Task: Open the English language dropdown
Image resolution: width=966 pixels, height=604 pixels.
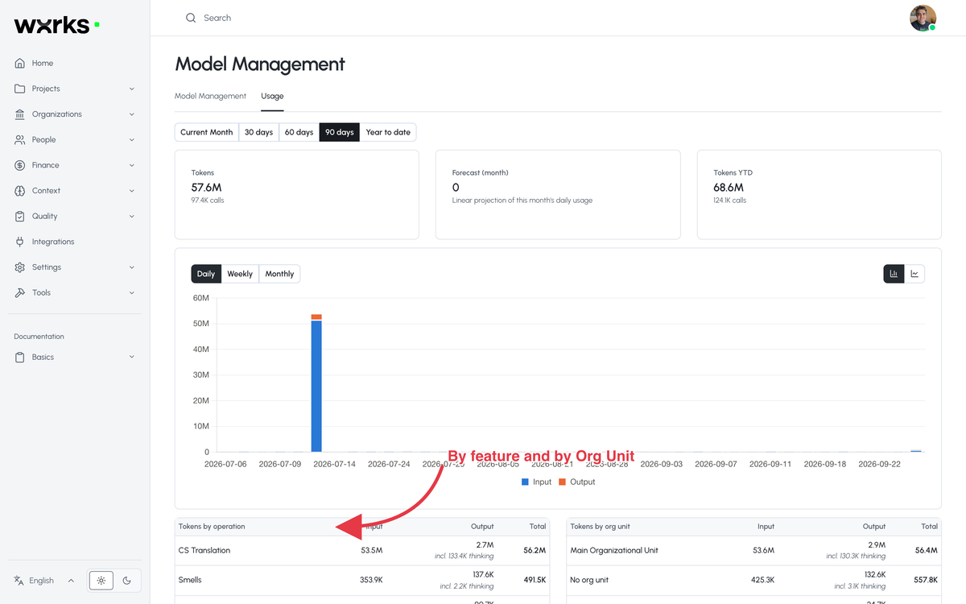Action: [x=44, y=581]
